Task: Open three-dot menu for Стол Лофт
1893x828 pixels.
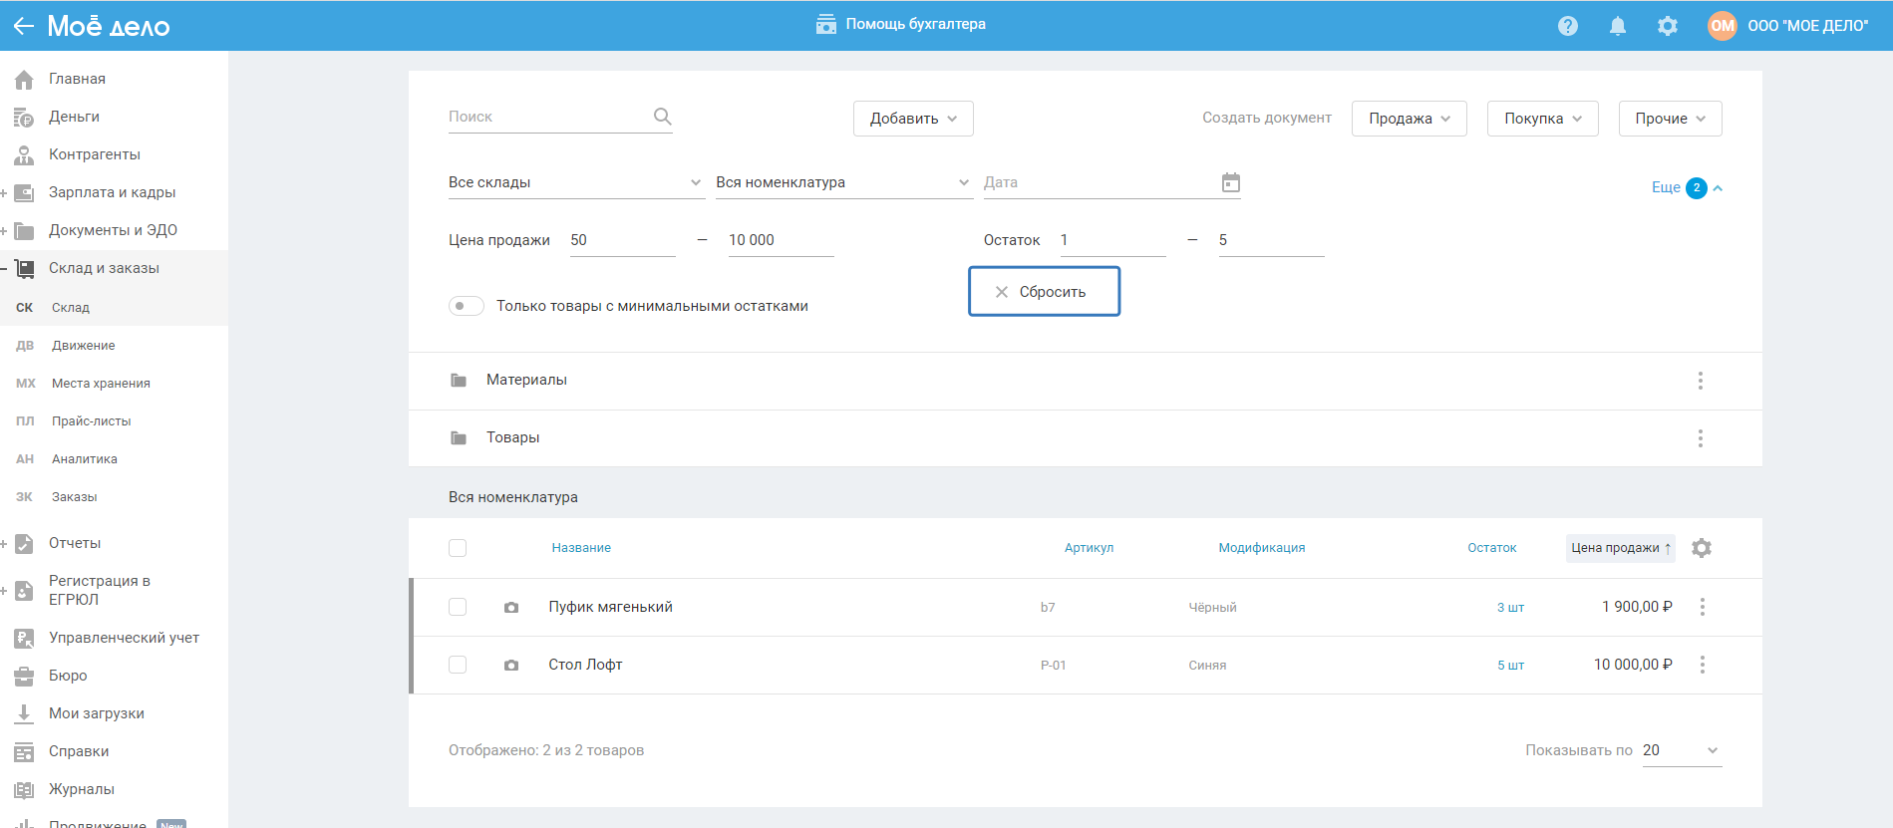Action: [x=1702, y=665]
